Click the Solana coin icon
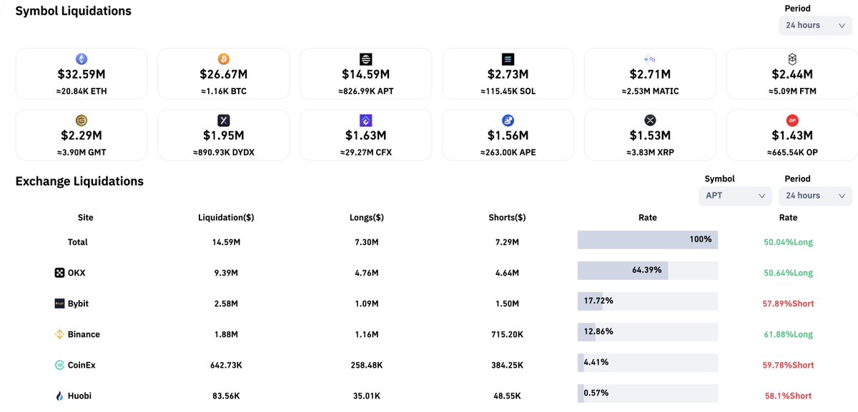The width and height of the screenshot is (858, 412). [x=508, y=59]
